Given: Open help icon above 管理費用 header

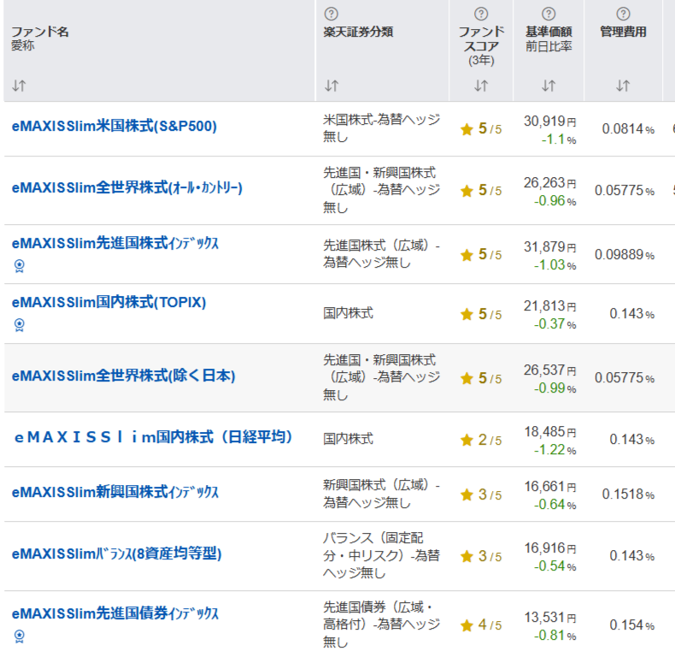Looking at the screenshot, I should [623, 14].
